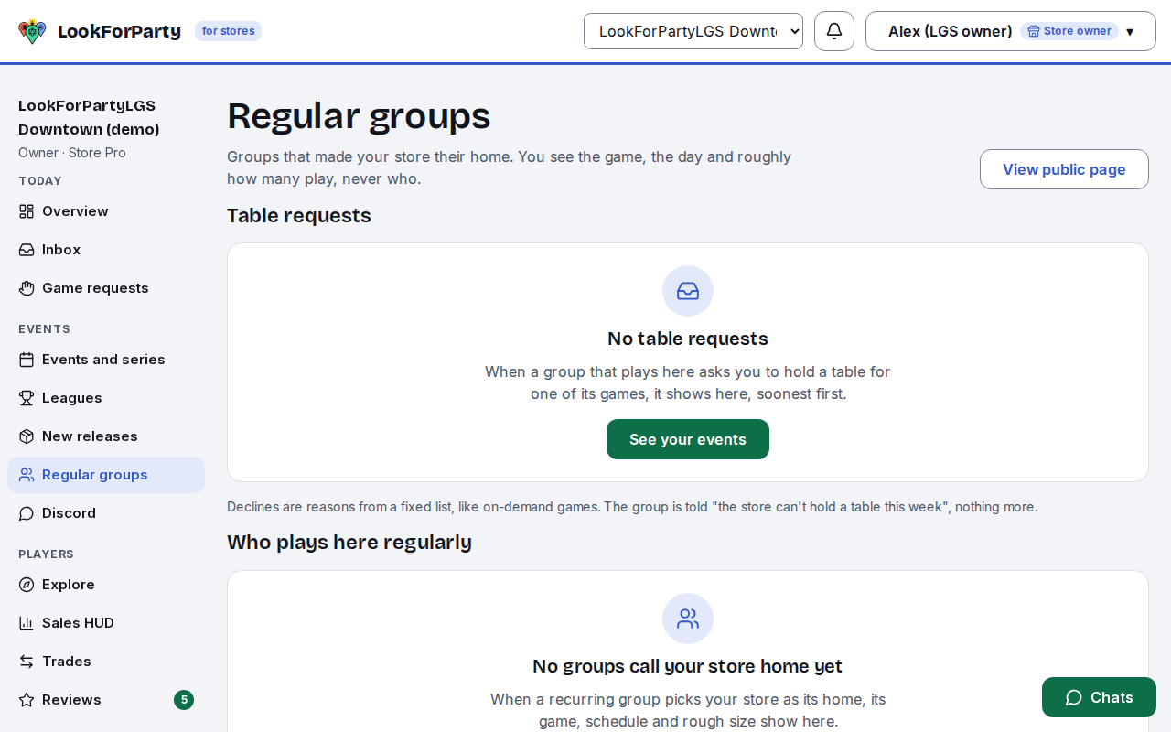Screen dimensions: 1171x732
Task: Click the Events and series calendar icon
Action: 27,360
